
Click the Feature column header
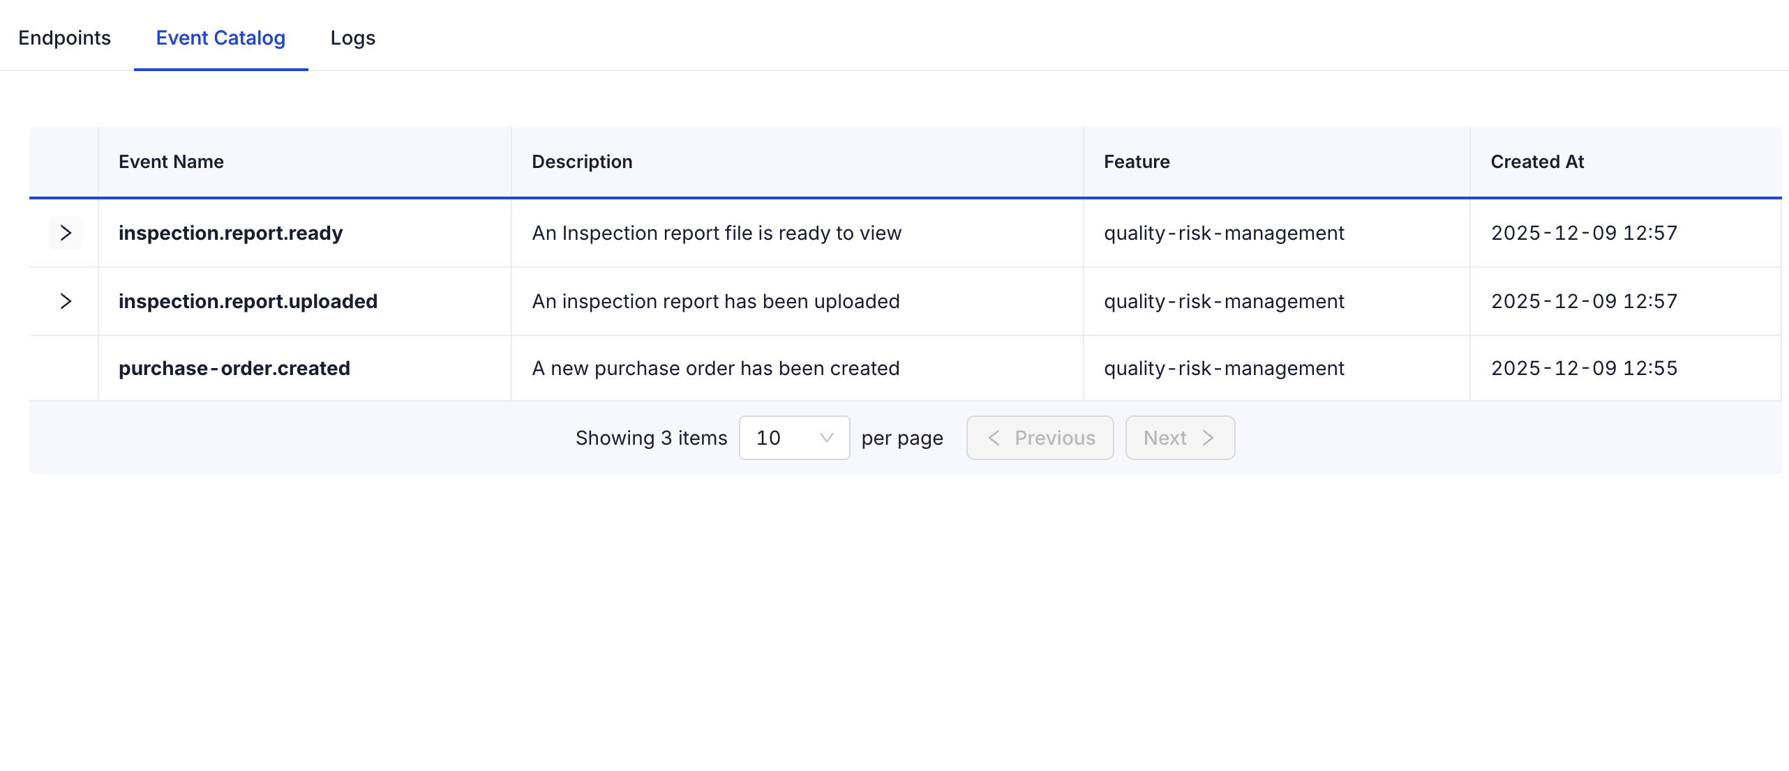pos(1137,162)
